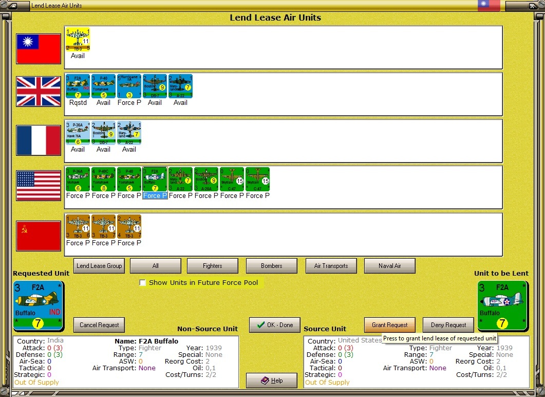Image resolution: width=545 pixels, height=397 pixels.
Task: Select the Chinese TB-3 bomber counter
Action: coord(78,39)
